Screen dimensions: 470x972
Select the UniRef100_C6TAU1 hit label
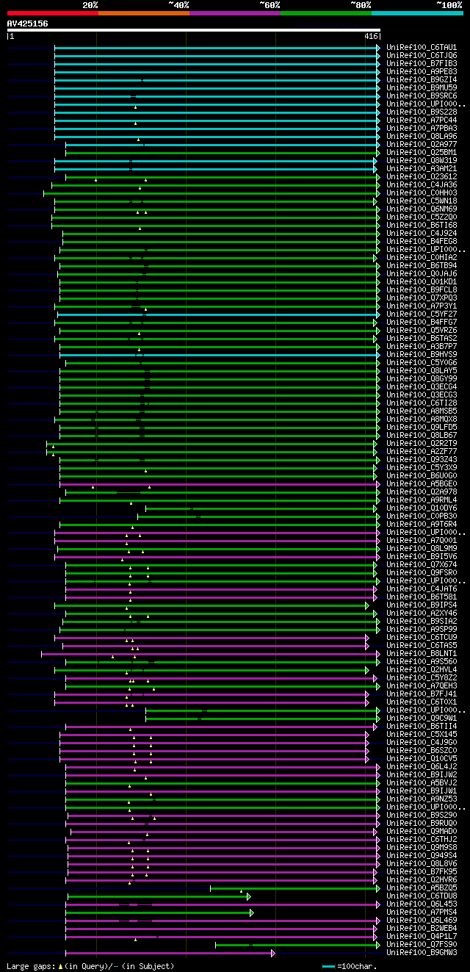pos(422,47)
